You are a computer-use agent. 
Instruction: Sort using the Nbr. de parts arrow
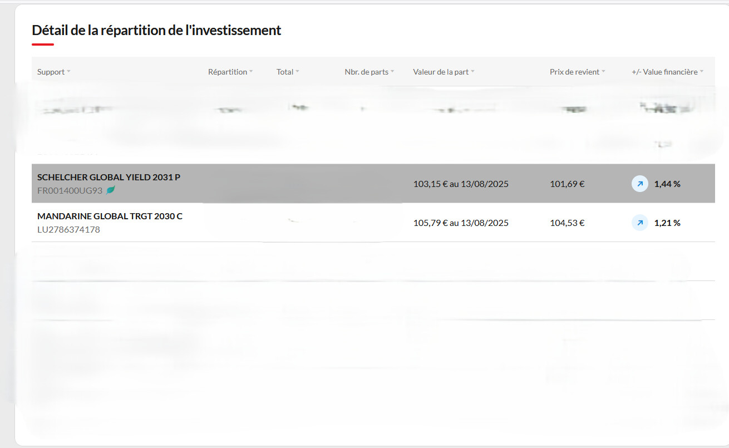click(x=392, y=72)
